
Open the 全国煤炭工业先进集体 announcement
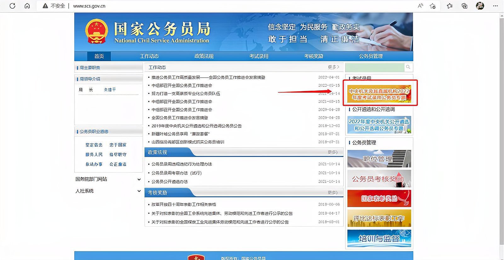click(220, 222)
